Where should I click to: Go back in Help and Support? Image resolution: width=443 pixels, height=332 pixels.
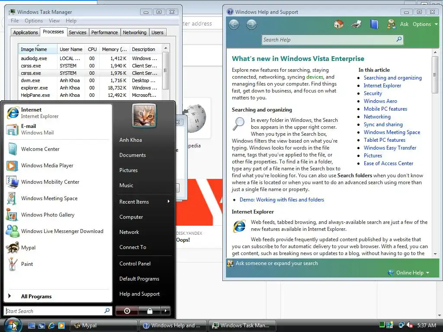(234, 24)
